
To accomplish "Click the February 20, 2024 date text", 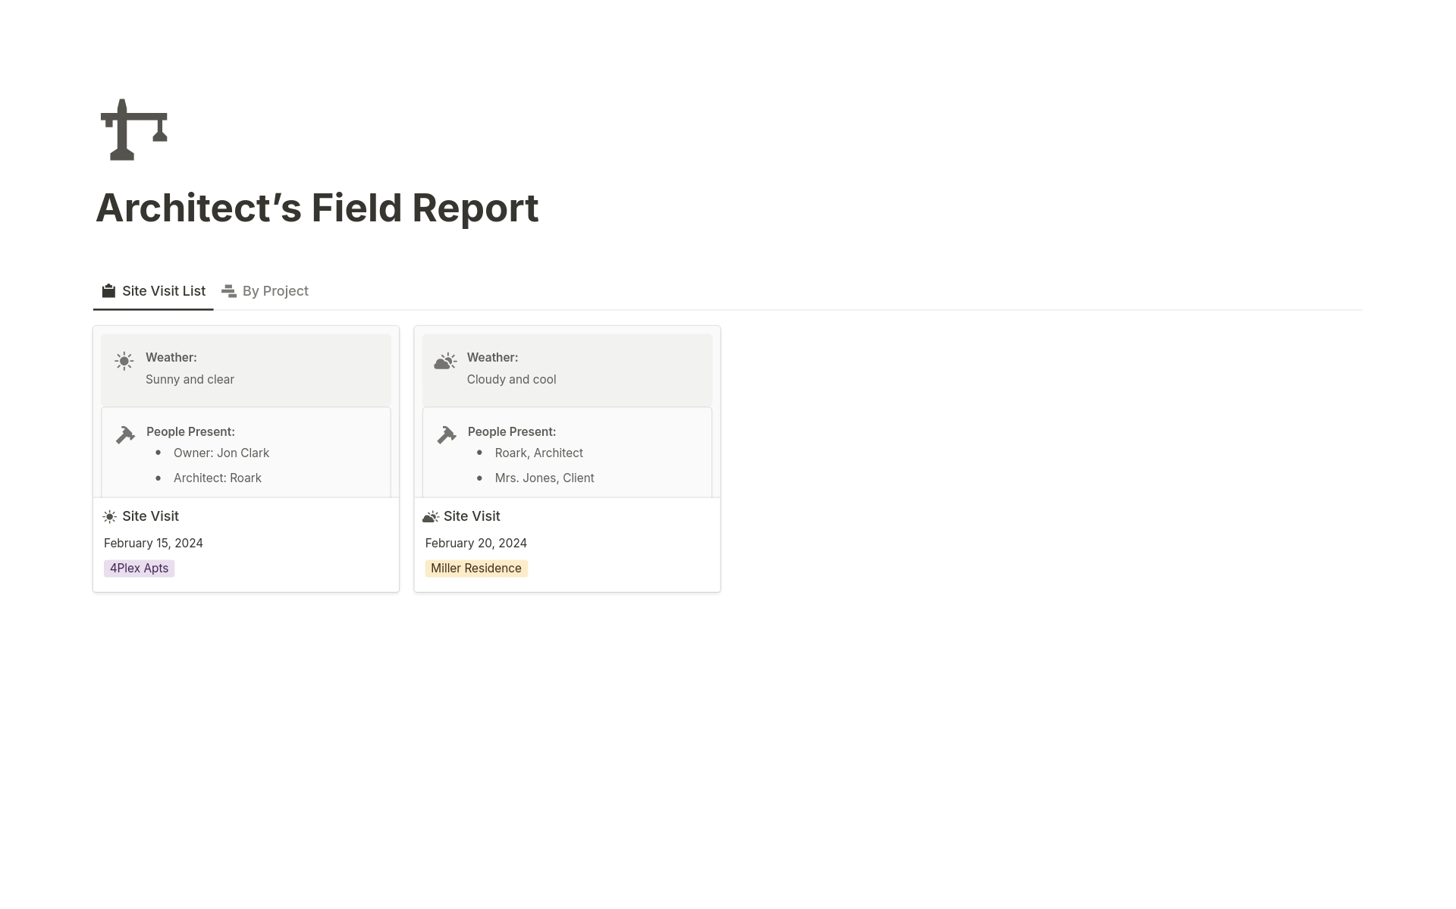I will pos(475,543).
